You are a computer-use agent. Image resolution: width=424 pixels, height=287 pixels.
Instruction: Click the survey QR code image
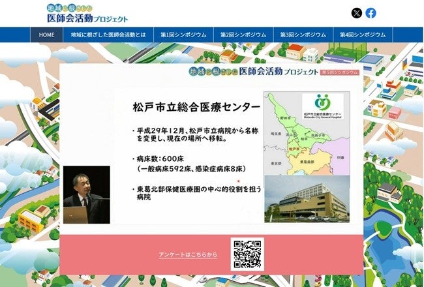click(x=247, y=254)
